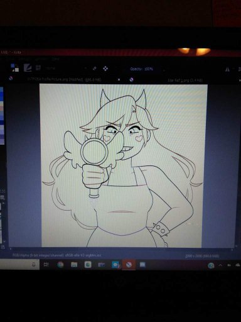Click the 2000 x 2000 image size label
This screenshot has height=322, width=241.
coord(202,256)
